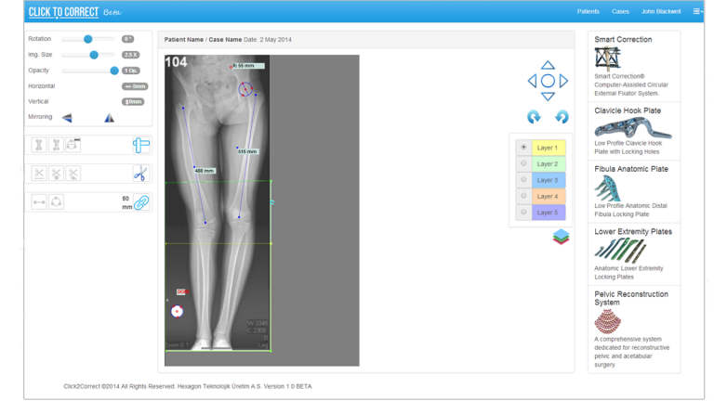Click the Smart Correction heading
This screenshot has width=714, height=401.
click(623, 40)
